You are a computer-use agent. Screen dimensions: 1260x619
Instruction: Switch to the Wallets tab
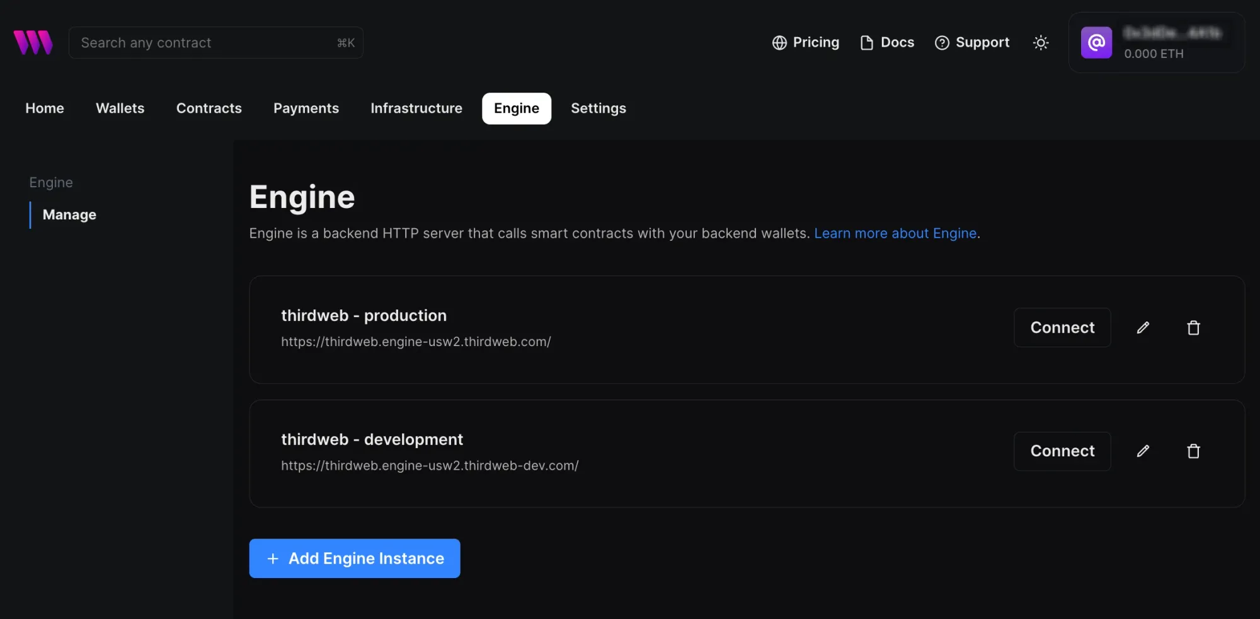(x=120, y=108)
